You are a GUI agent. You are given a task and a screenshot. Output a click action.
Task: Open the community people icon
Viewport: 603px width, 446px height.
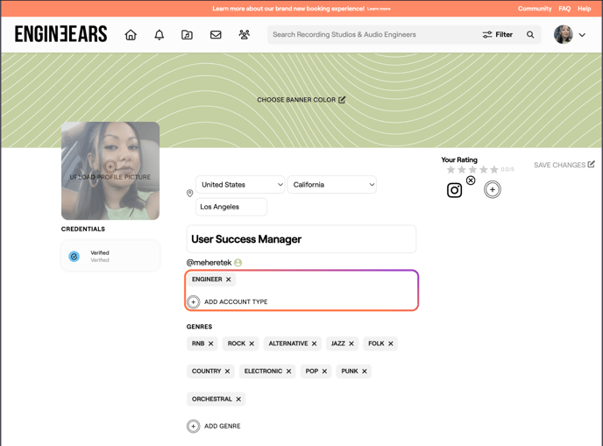(x=244, y=35)
